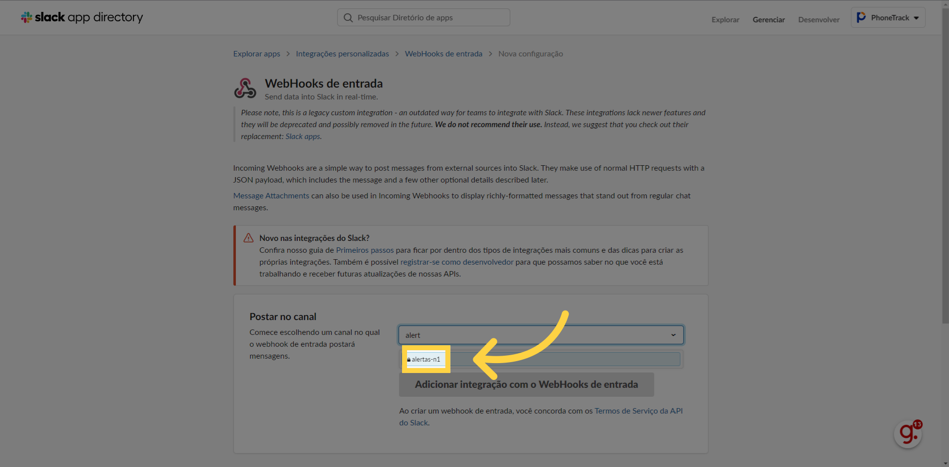Click the WebHooks de entrada app icon
The image size is (949, 467).
[x=245, y=89]
